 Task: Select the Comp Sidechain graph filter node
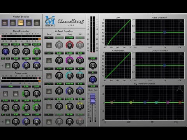point(164,65)
